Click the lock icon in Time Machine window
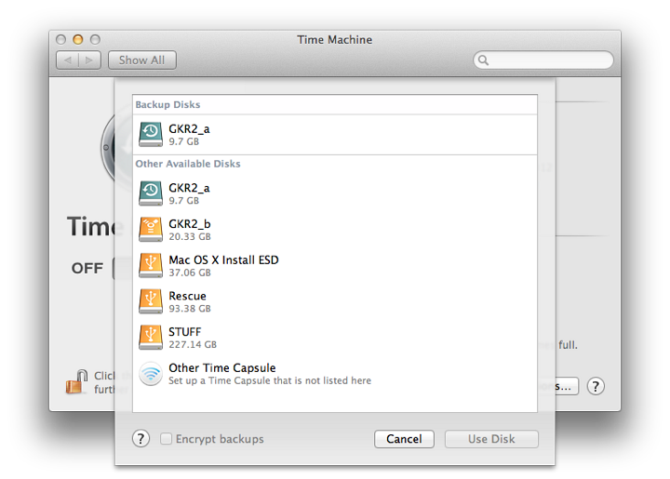 (76, 381)
